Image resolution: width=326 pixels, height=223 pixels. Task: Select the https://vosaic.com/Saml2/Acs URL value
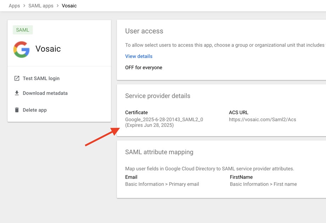pyautogui.click(x=262, y=119)
